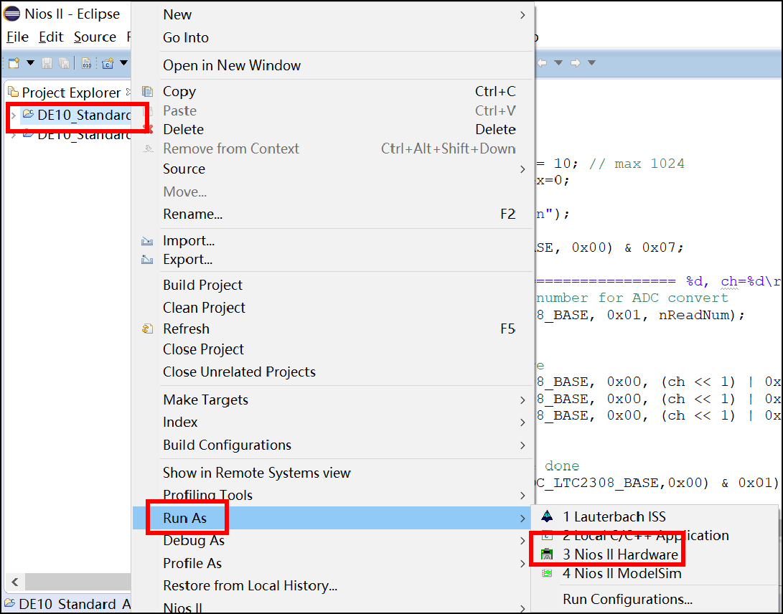The height and width of the screenshot is (614, 783).
Task: Open the Profile As submenu
Action: [333, 563]
